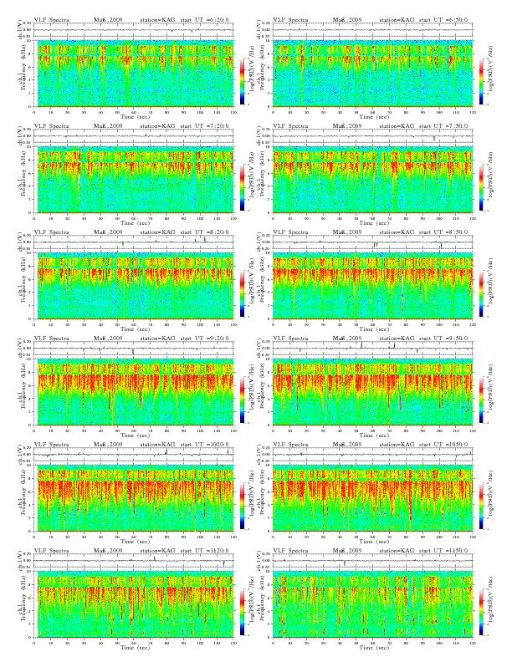This screenshot has width=512, height=662.
Task: Pick the spectrogram panel for UT 9:50:0
Action: [372, 392]
